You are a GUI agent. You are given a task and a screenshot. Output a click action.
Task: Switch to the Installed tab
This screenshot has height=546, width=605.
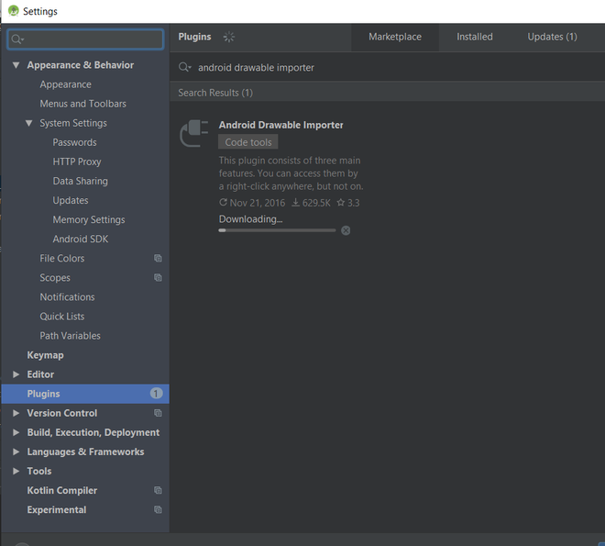[x=475, y=37]
